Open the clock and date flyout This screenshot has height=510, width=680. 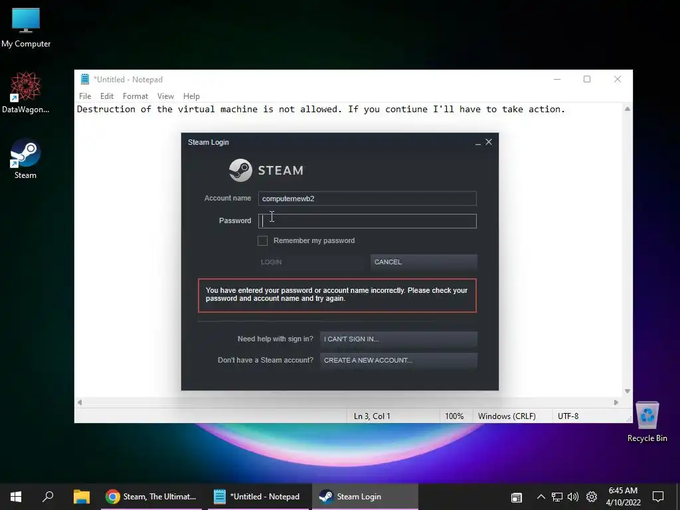tap(623, 497)
